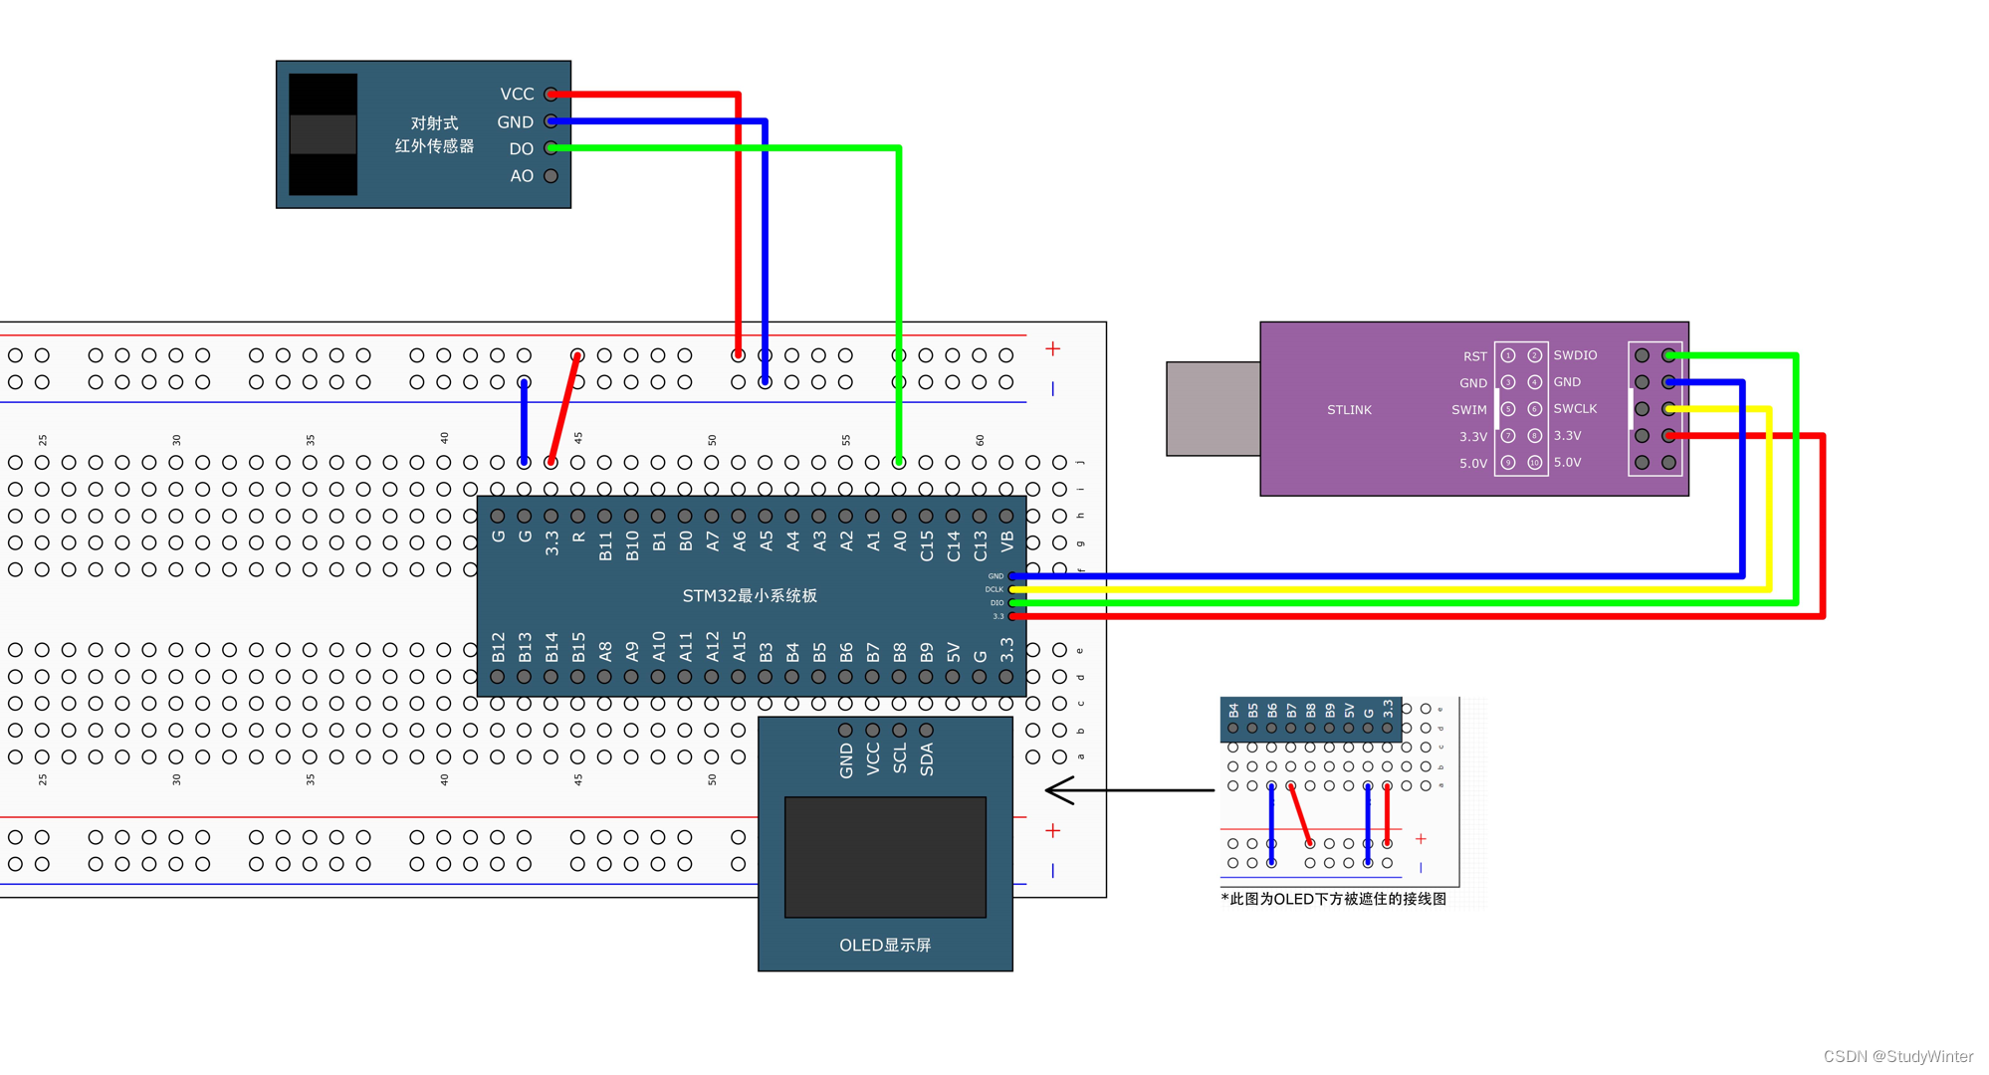Click the VB pin label on the STM32 board
Viewport: 1989px width, 1075px height.
point(1007,540)
